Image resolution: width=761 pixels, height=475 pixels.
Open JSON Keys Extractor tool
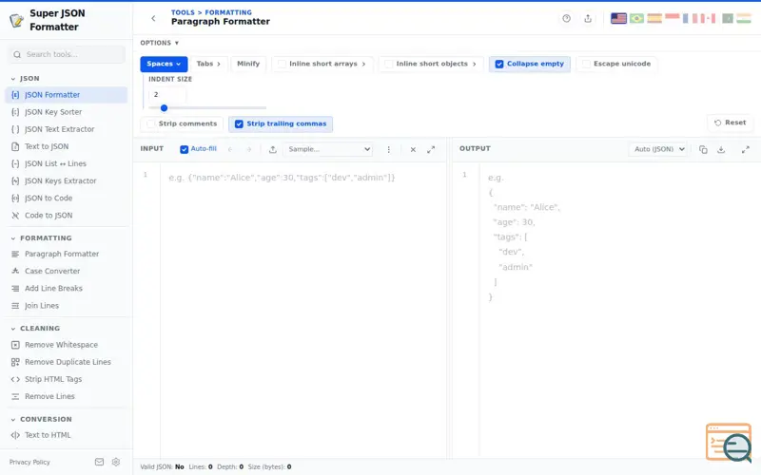tap(67, 180)
